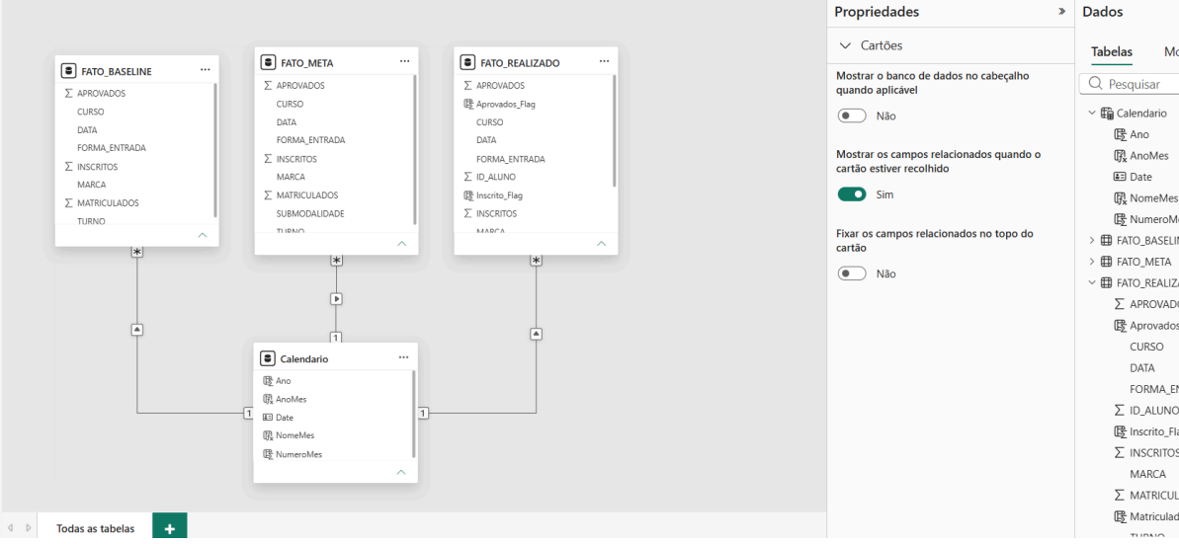Switch to the Tabelas tab
The height and width of the screenshot is (544, 1179).
pos(1112,52)
